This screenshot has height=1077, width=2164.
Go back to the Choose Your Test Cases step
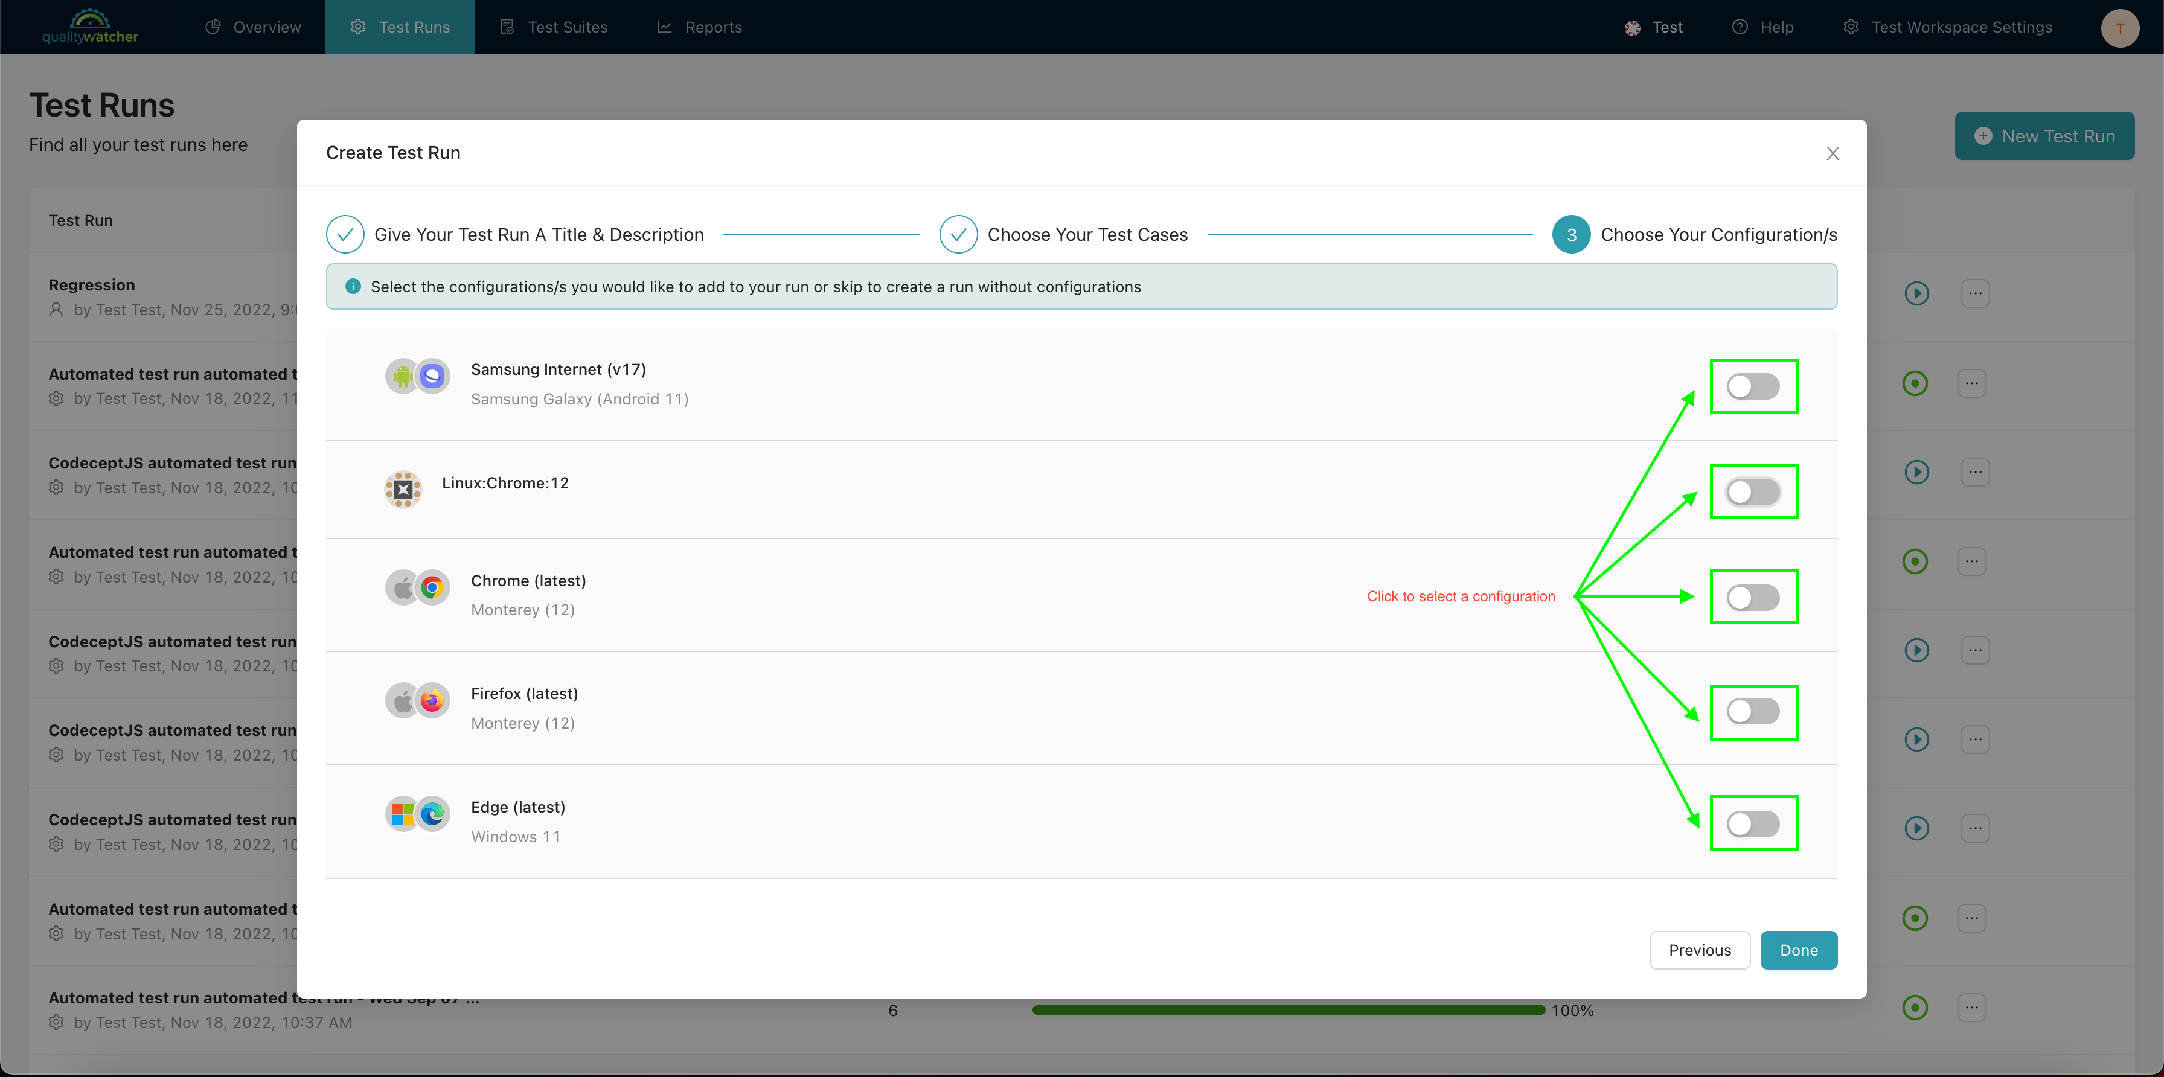pyautogui.click(x=1063, y=234)
